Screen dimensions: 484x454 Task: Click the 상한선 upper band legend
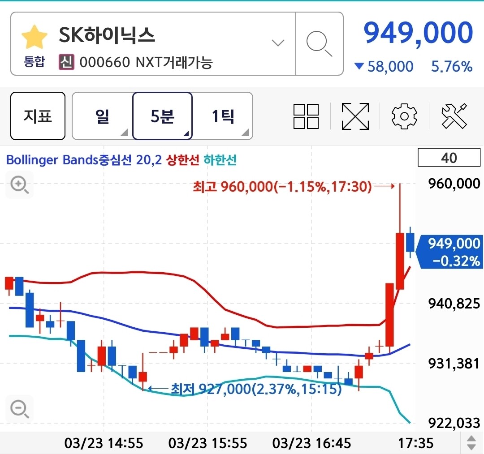click(x=183, y=160)
